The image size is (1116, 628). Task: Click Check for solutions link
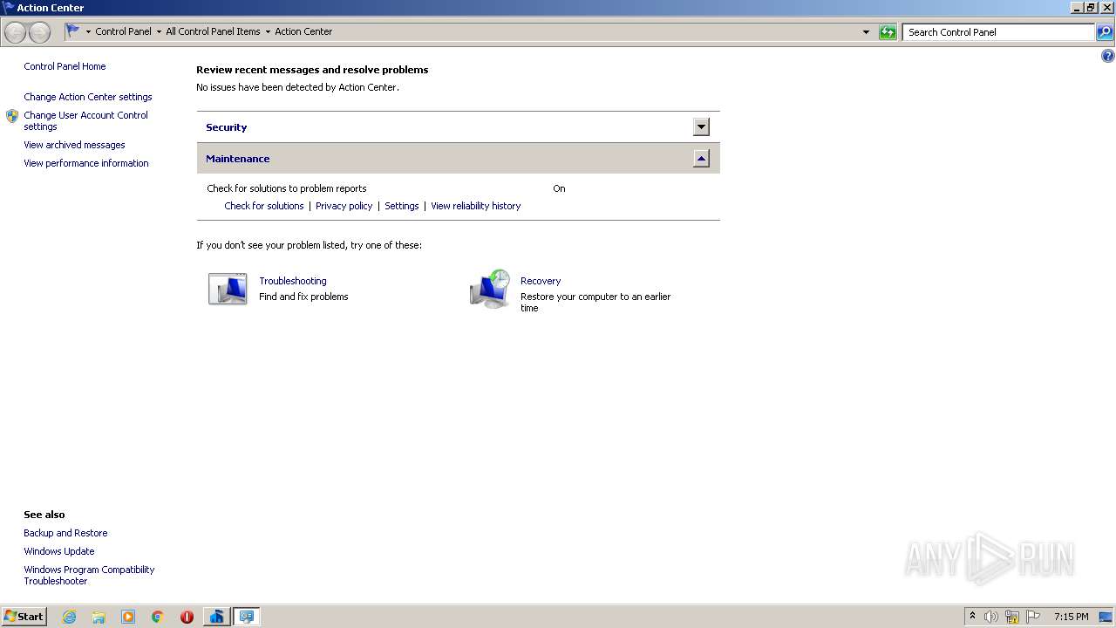pos(264,206)
